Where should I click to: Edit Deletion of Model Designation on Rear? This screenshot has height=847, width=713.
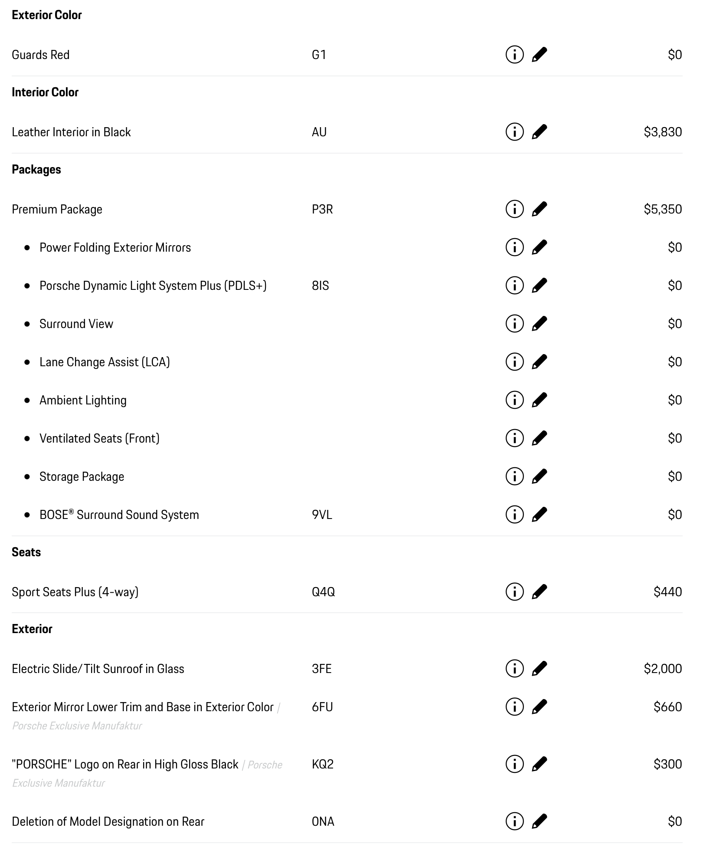pos(539,821)
